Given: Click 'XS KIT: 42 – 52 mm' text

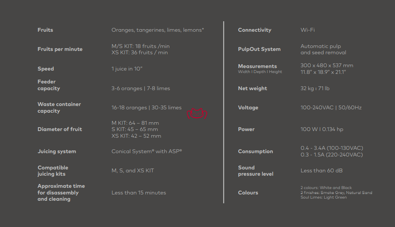Looking at the screenshot, I should [136, 136].
